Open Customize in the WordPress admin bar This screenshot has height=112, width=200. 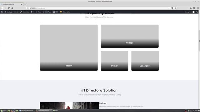25,12
